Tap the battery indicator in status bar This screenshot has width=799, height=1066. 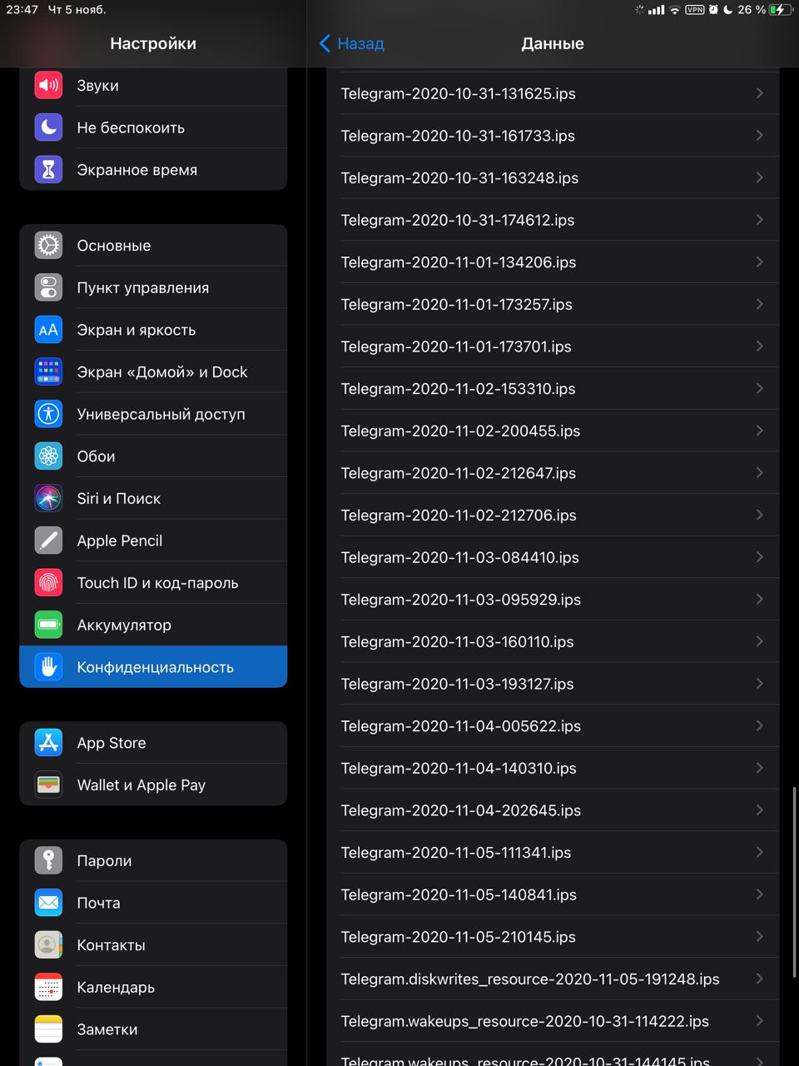click(780, 10)
